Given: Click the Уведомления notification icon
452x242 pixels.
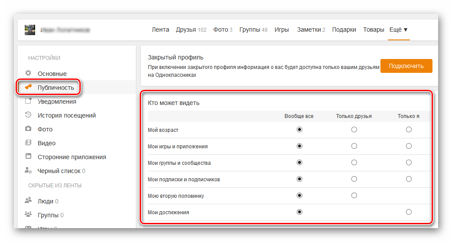Looking at the screenshot, I should (28, 101).
